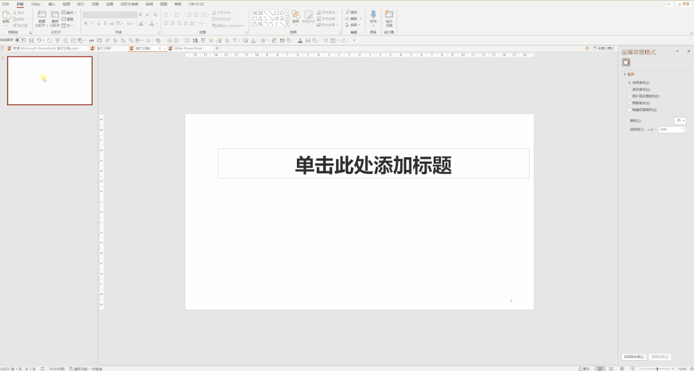Open the Slide Show ribbon tab
Image resolution: width=694 pixels, height=371 pixels.
click(129, 4)
